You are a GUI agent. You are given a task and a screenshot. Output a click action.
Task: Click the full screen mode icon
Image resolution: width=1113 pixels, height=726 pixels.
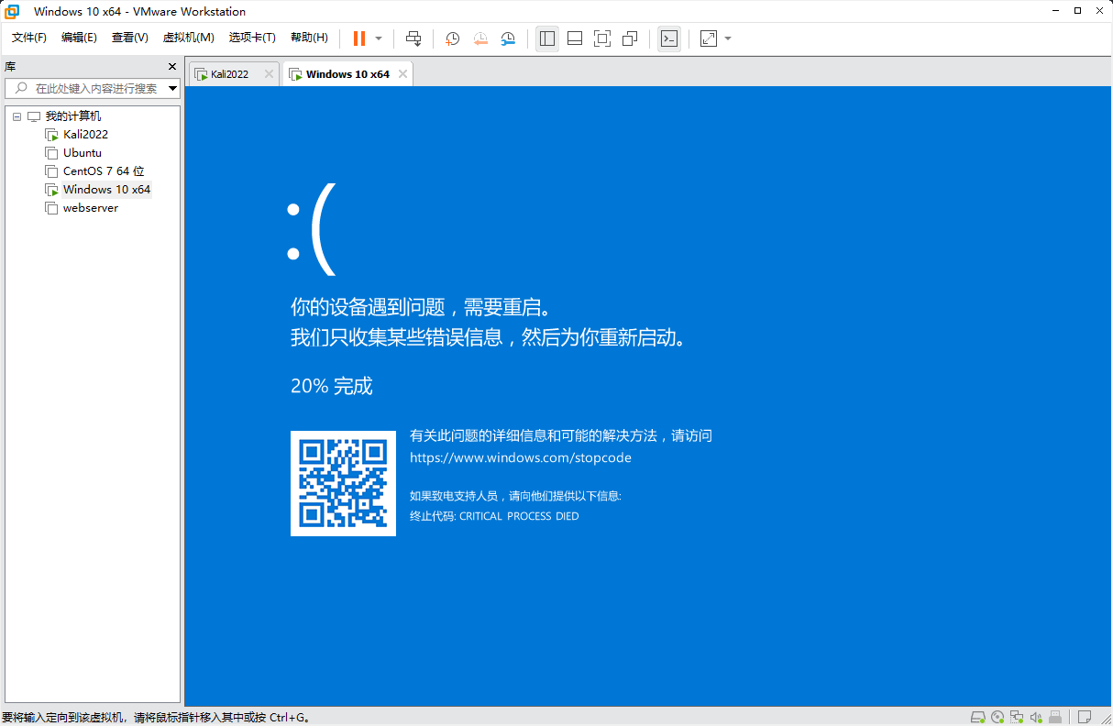coord(602,38)
